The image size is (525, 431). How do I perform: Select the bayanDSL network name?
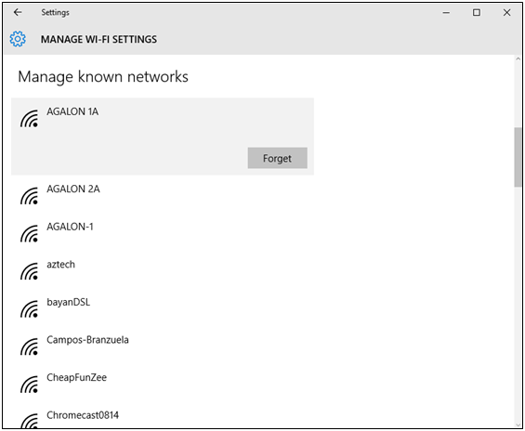(x=69, y=302)
